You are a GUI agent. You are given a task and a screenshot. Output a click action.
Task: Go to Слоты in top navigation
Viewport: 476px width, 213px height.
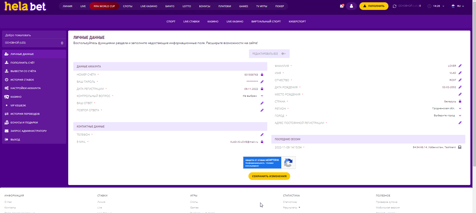(128, 6)
